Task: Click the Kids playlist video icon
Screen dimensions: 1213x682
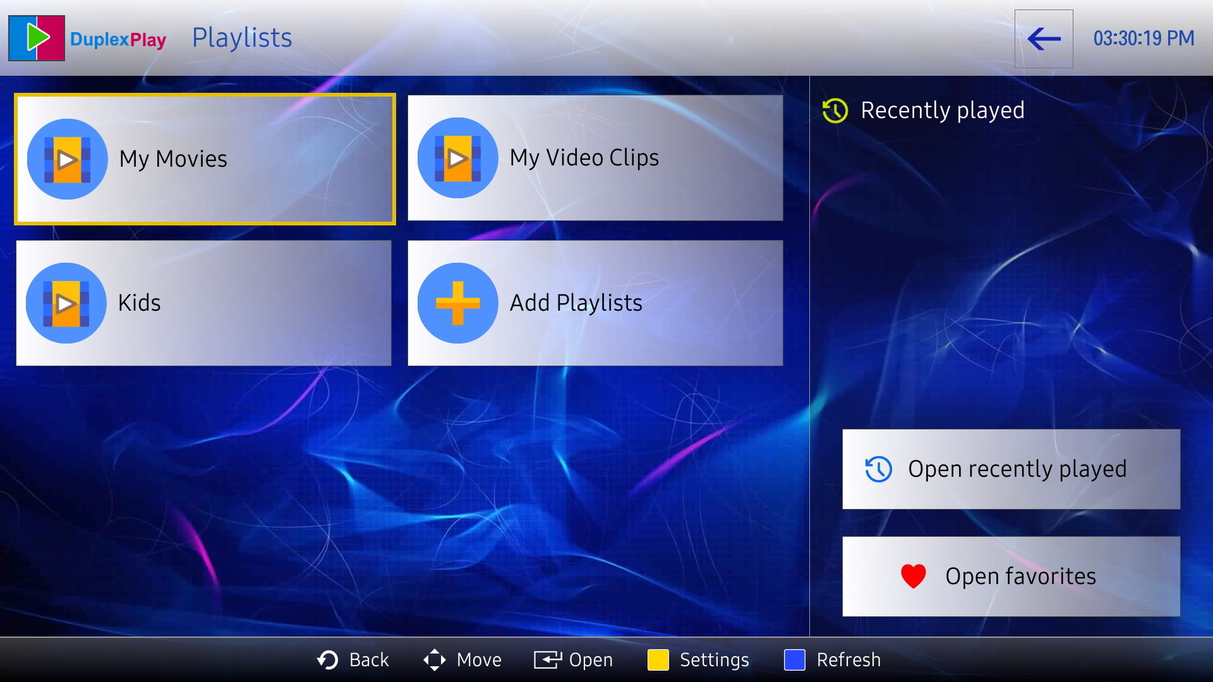Action: tap(66, 303)
